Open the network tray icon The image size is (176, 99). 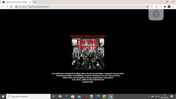click(x=156, y=97)
